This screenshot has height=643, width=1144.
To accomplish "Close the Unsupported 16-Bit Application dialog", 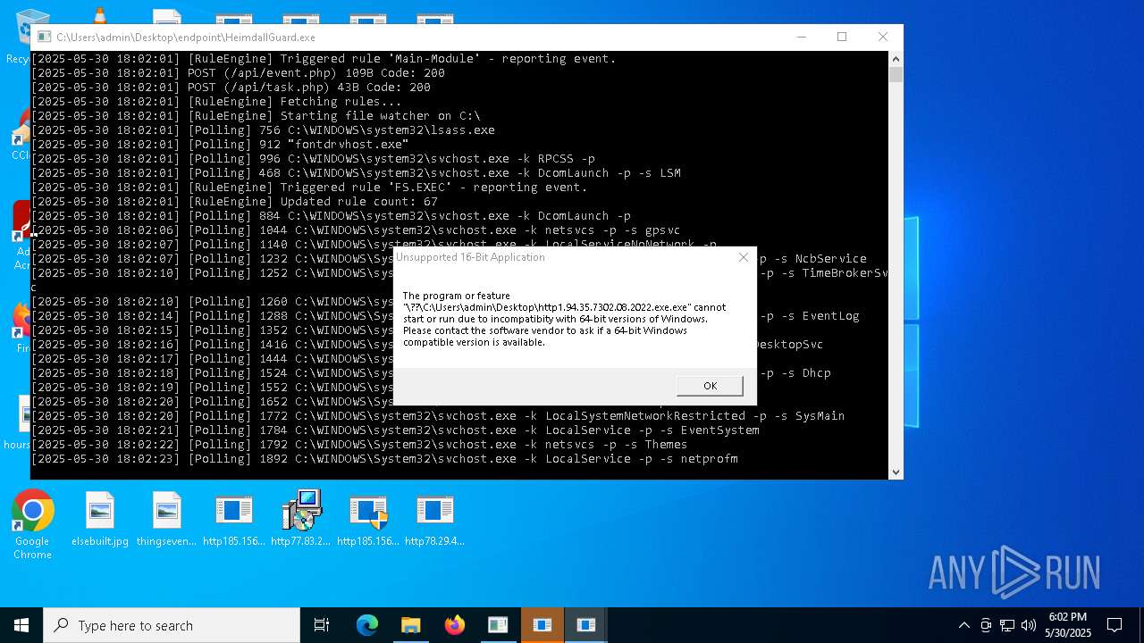I will click(x=743, y=257).
